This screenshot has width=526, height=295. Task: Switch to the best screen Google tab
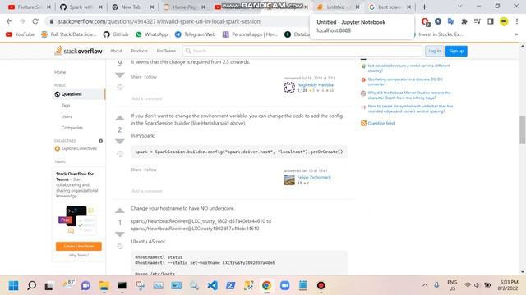(x=390, y=7)
